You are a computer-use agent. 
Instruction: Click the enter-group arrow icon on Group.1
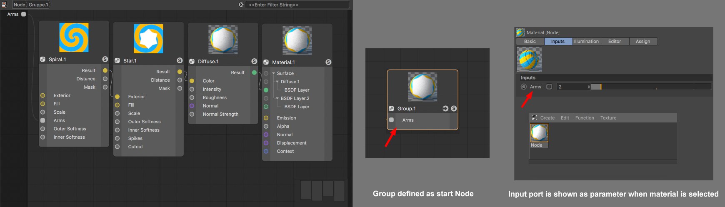[445, 108]
